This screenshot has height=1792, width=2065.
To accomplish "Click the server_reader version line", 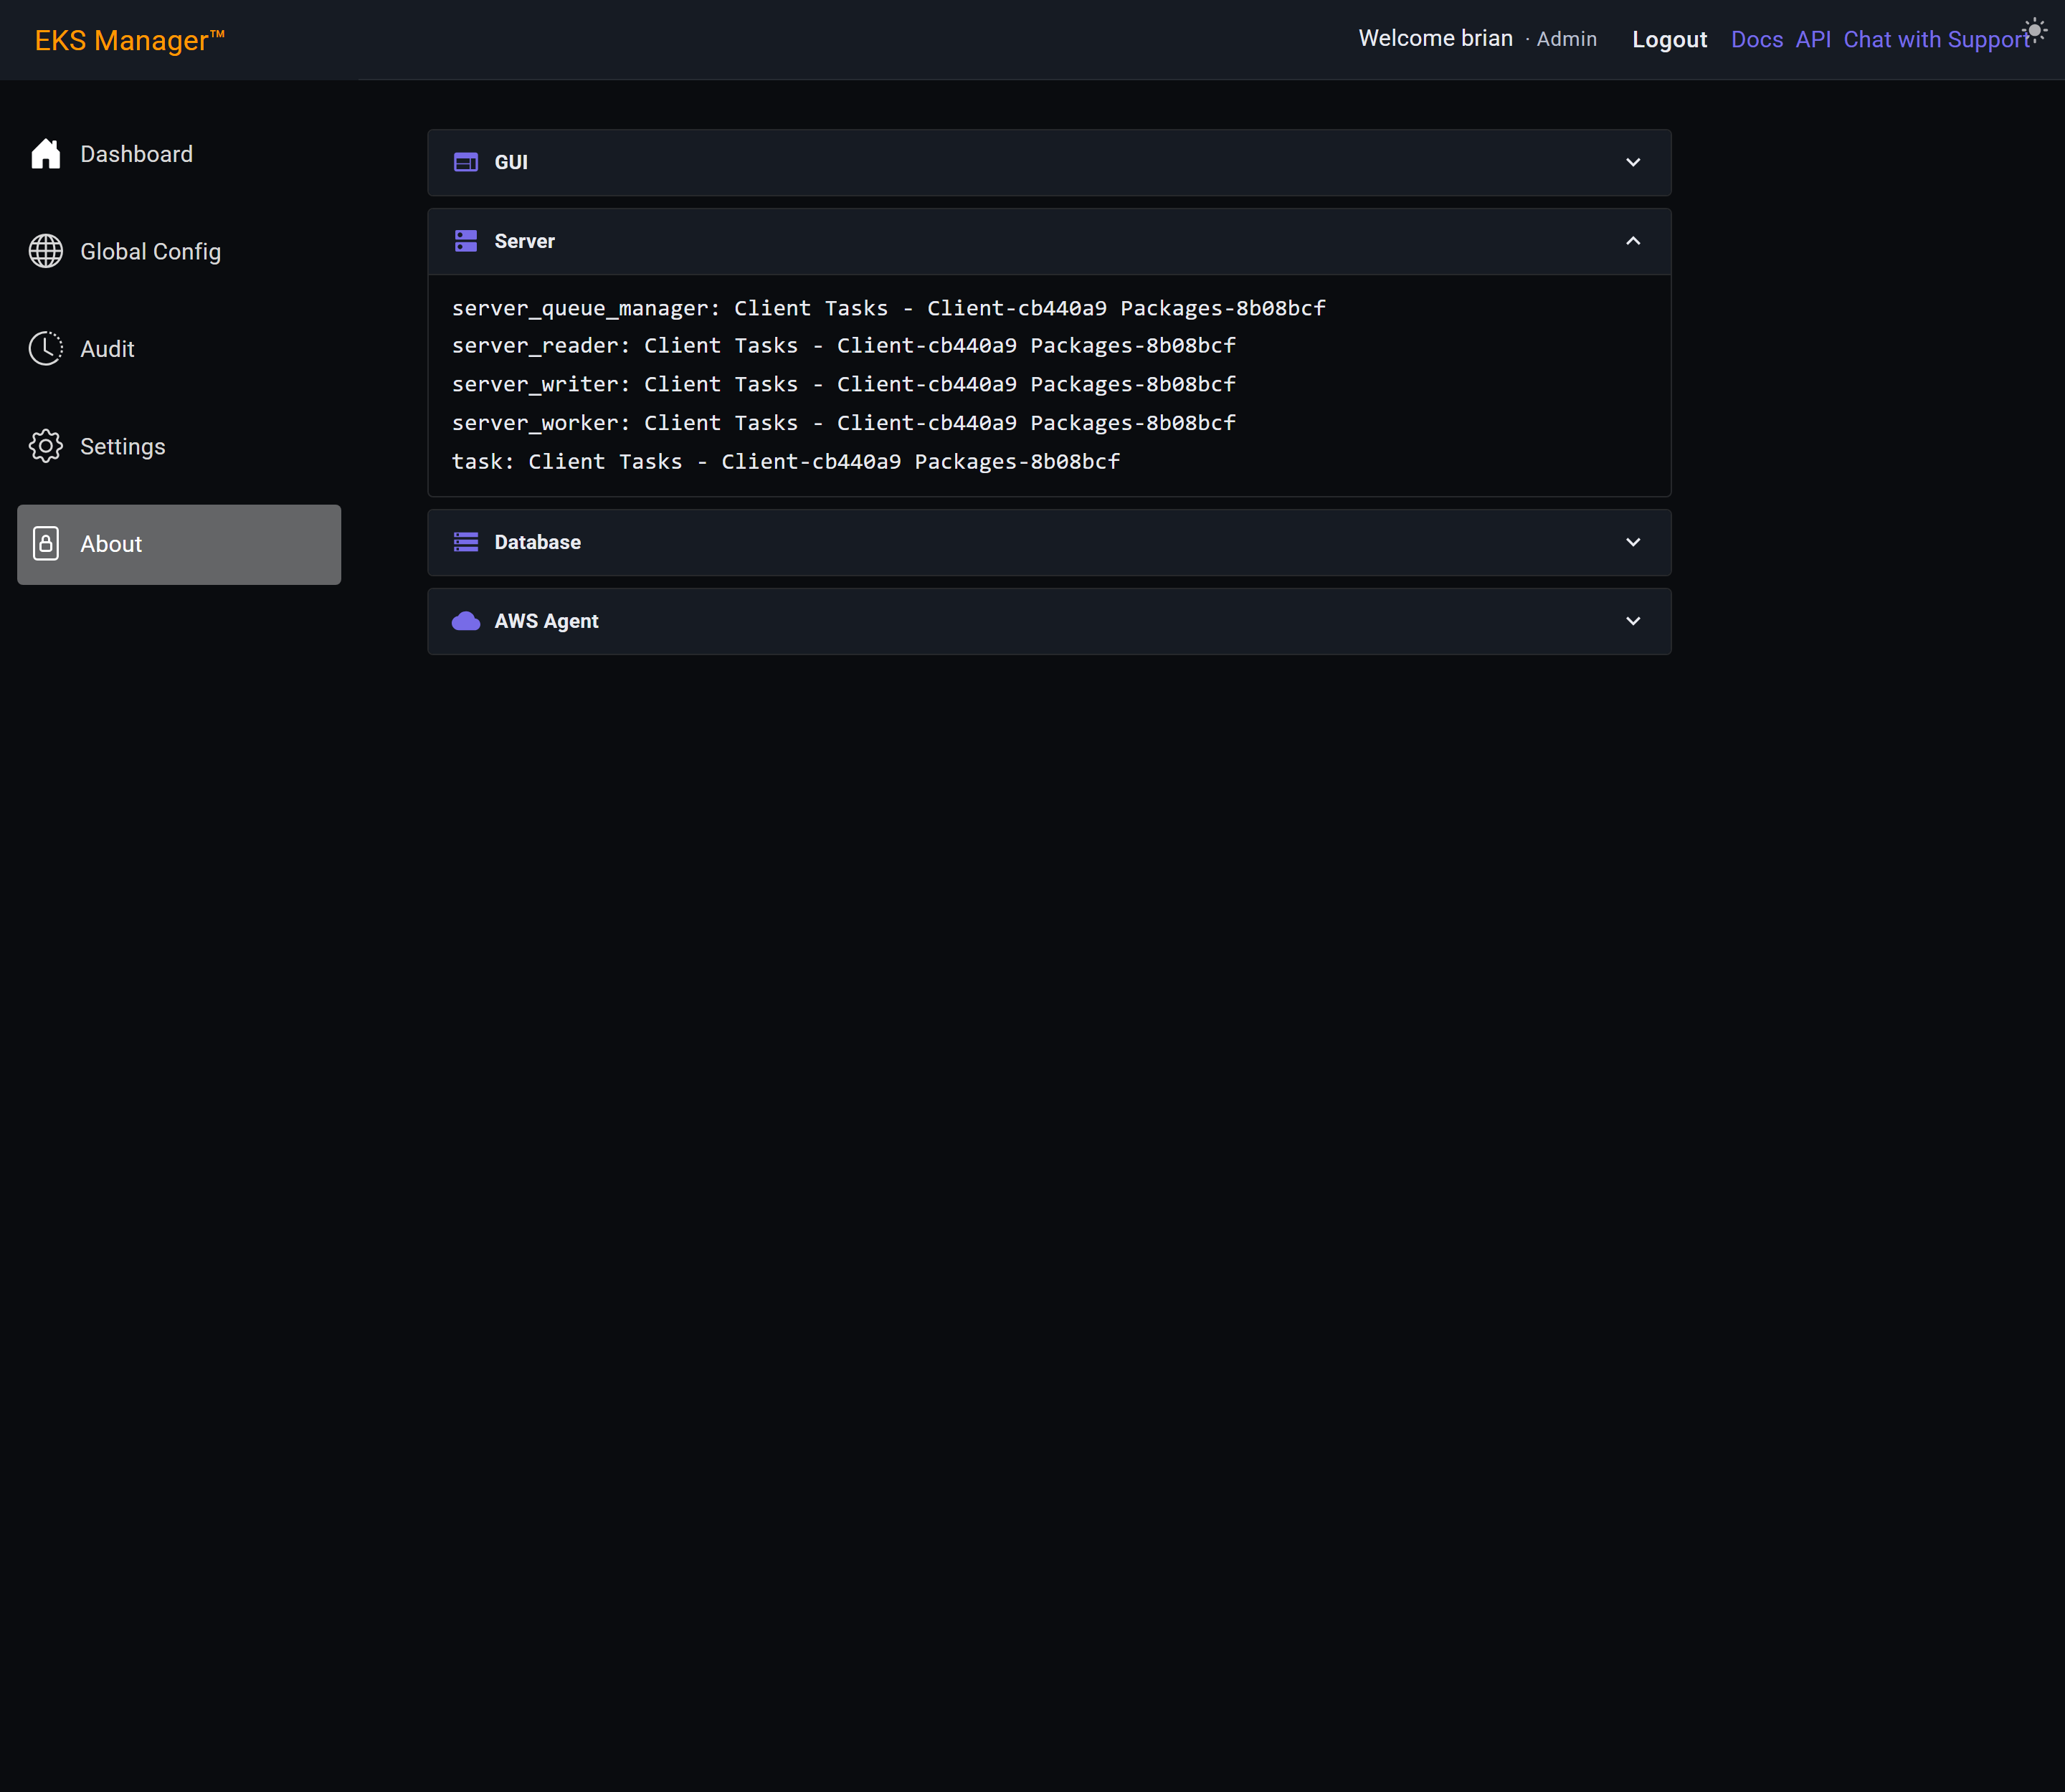I will pyautogui.click(x=843, y=345).
